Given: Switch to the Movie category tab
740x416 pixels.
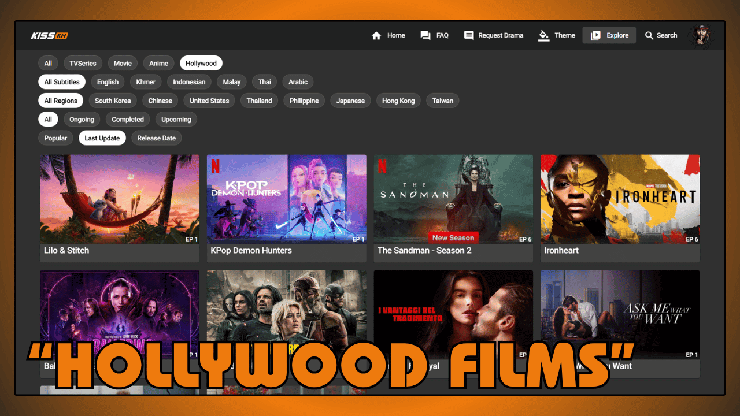Looking at the screenshot, I should (123, 63).
